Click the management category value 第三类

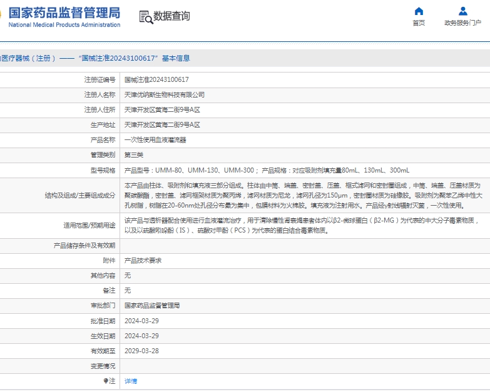(134, 155)
